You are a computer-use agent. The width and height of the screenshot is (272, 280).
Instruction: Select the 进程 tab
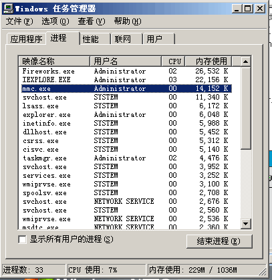(x=63, y=38)
